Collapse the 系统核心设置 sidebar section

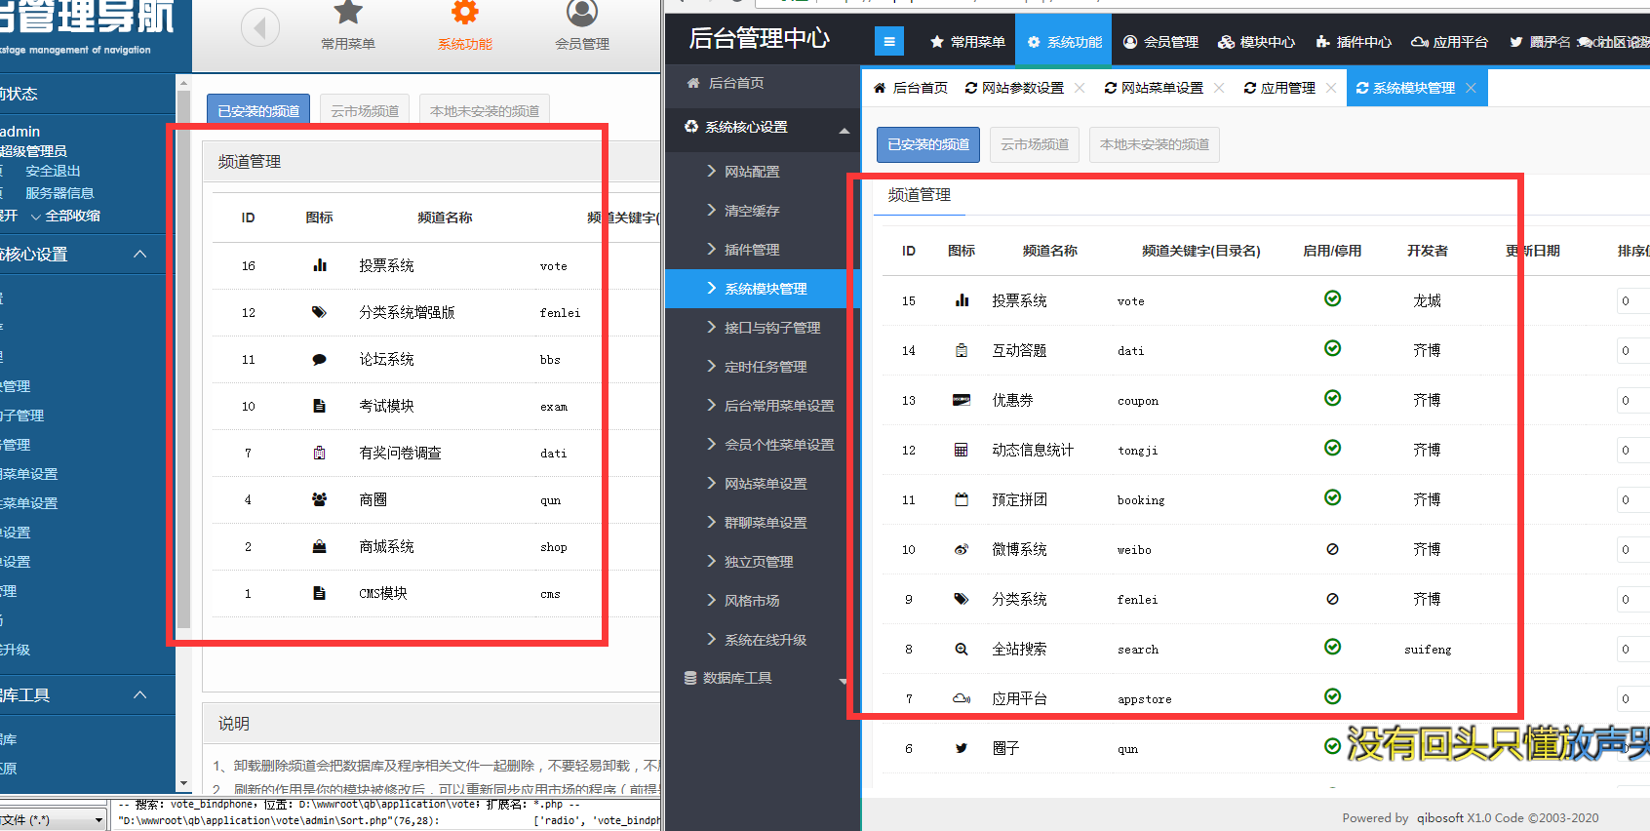pos(844,129)
